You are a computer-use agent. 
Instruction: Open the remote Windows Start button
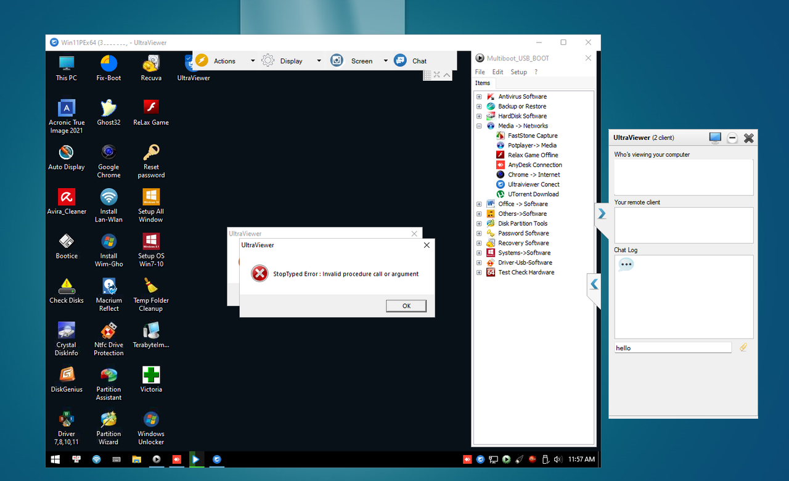tap(55, 459)
